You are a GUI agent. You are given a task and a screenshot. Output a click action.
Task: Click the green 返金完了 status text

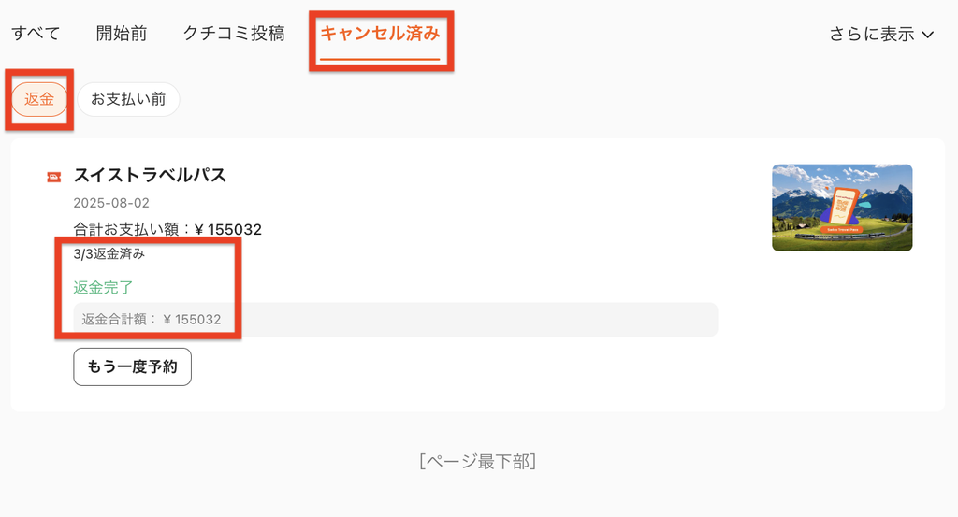(x=103, y=288)
